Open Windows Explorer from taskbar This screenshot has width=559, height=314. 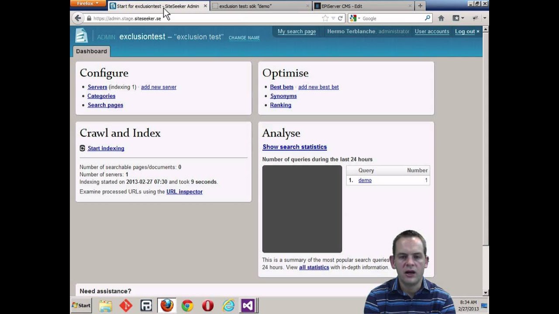point(105,306)
